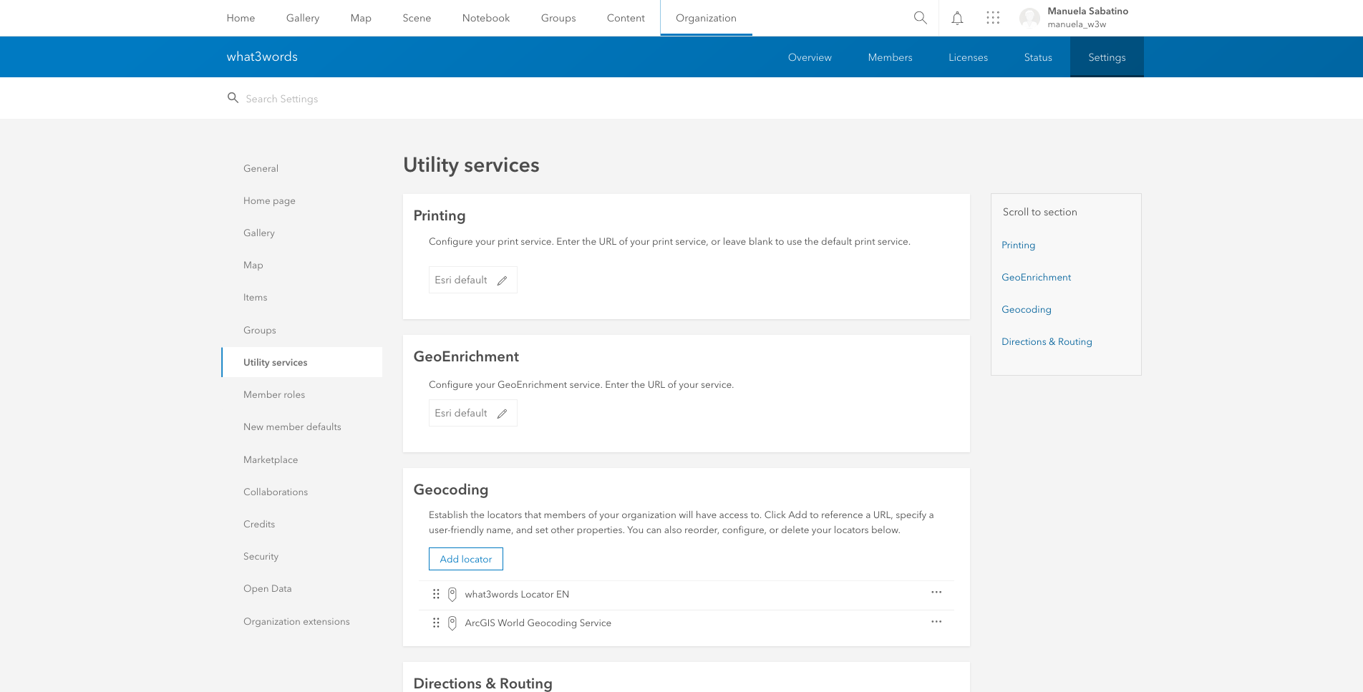Select the Settings tab
The width and height of the screenshot is (1363, 692).
coord(1107,57)
